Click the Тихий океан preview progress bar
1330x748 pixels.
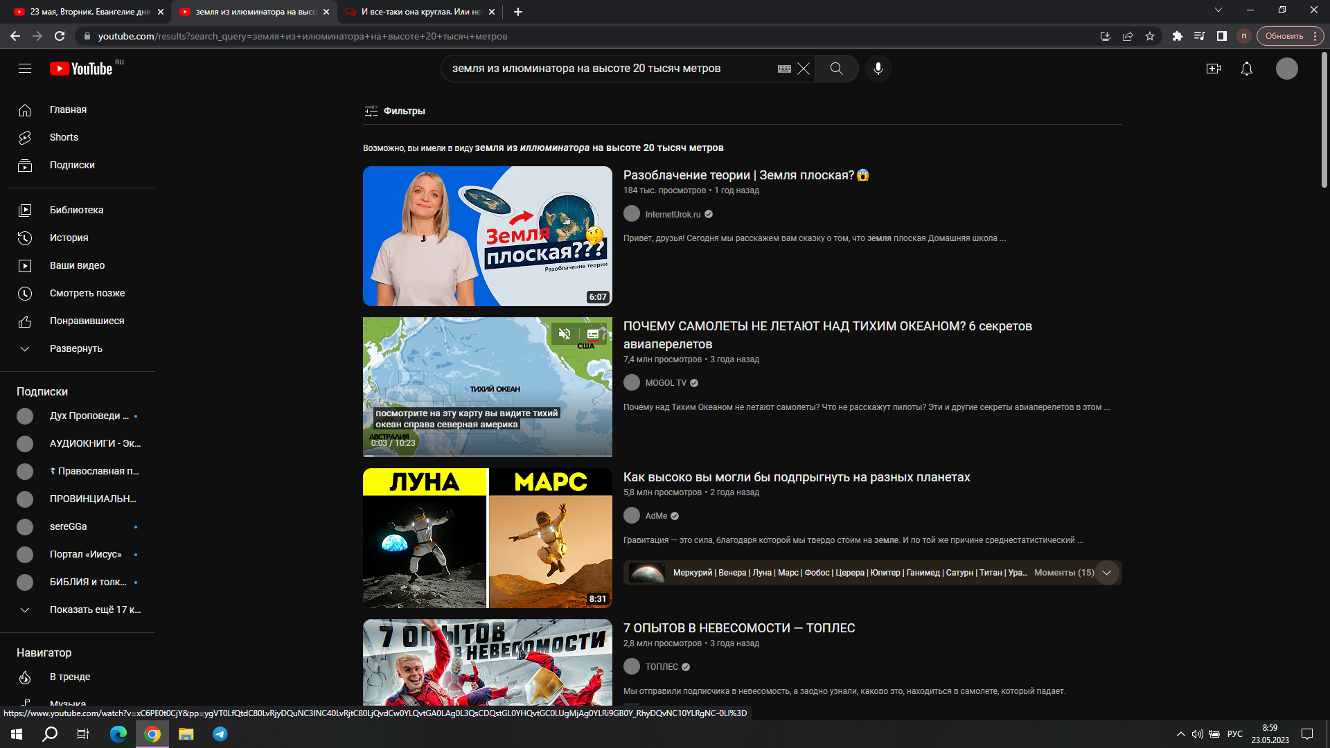[x=488, y=455]
